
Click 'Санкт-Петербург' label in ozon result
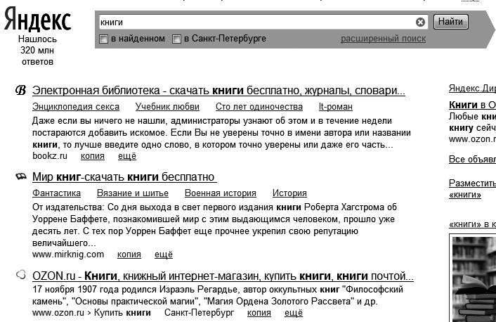pos(200,313)
